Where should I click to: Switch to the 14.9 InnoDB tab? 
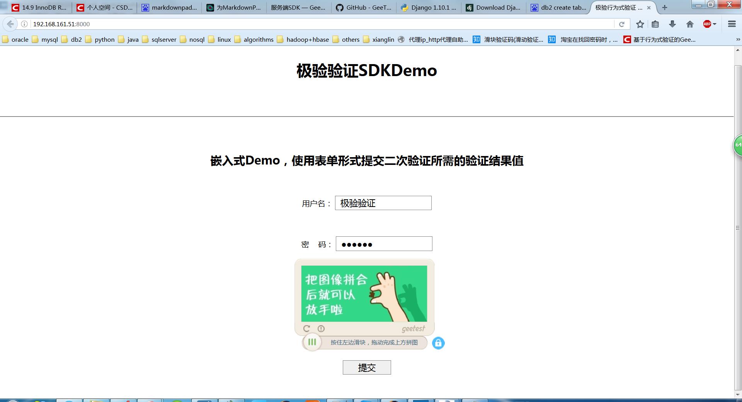[39, 7]
